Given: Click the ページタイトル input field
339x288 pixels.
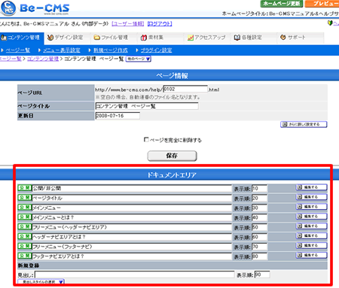Looking at the screenshot, I should tap(147, 106).
